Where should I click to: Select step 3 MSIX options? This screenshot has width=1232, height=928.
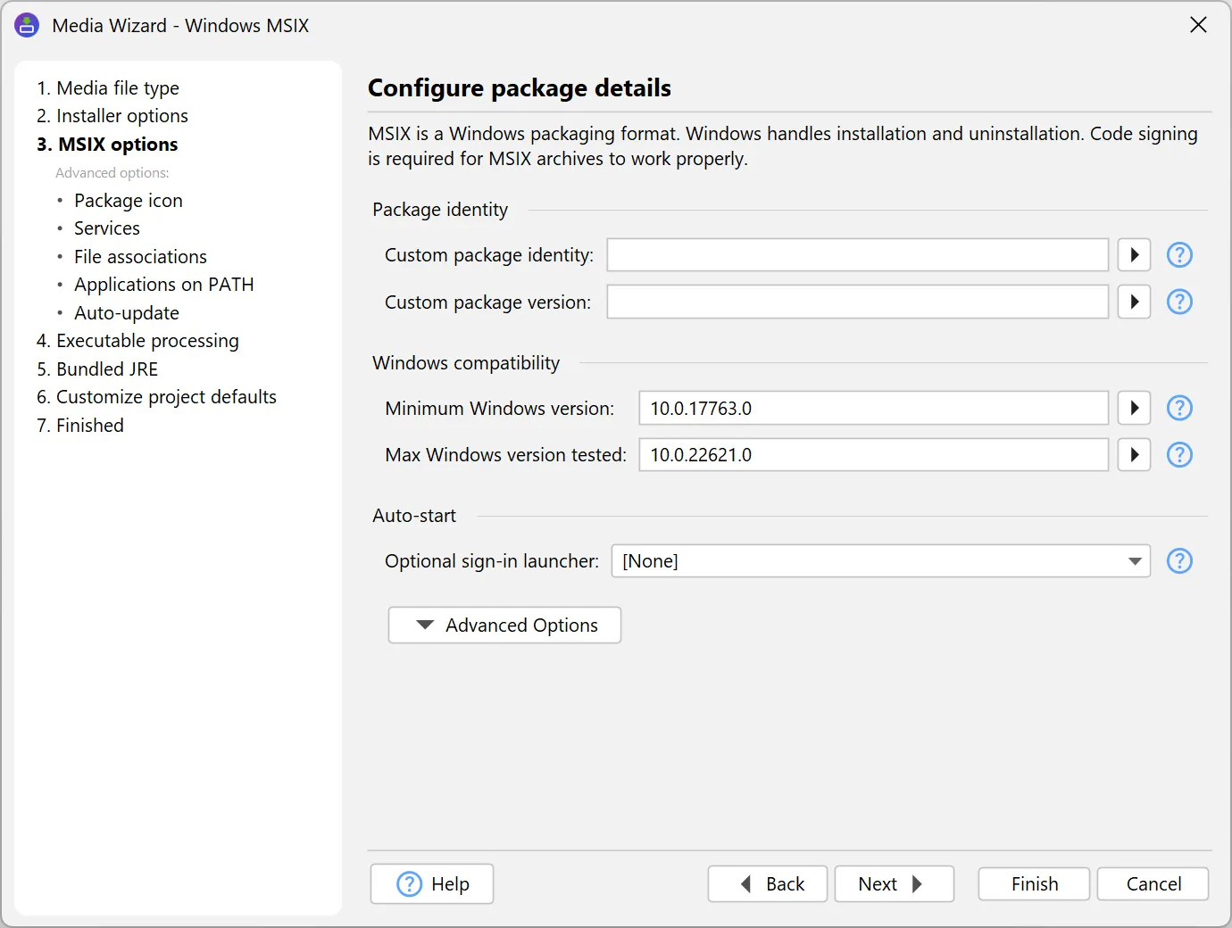[x=107, y=145]
